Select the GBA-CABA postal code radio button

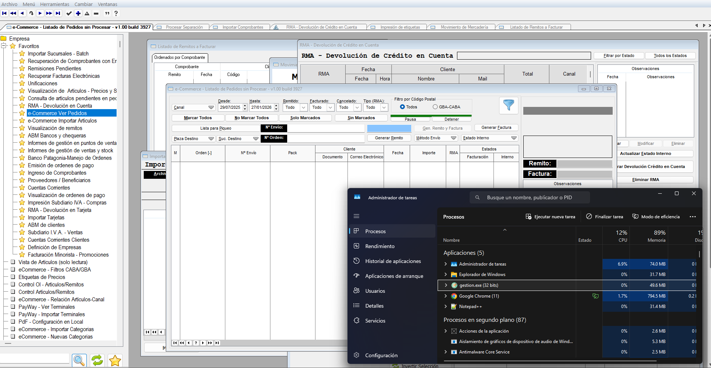[435, 107]
